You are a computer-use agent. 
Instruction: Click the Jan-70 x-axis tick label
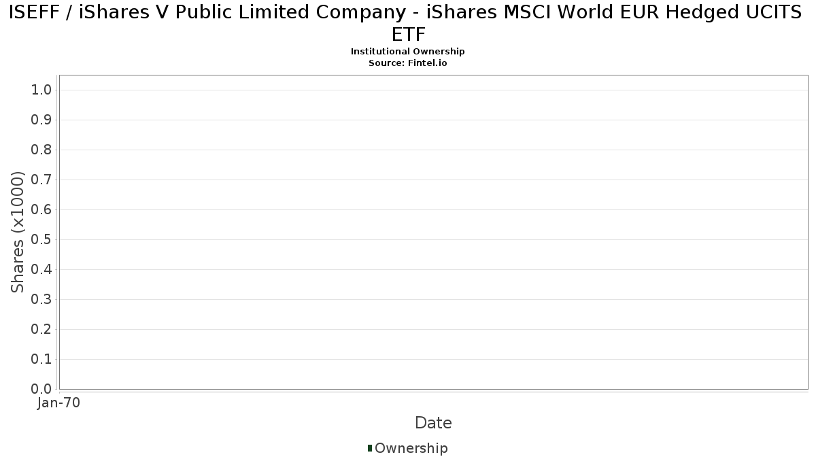pyautogui.click(x=59, y=403)
